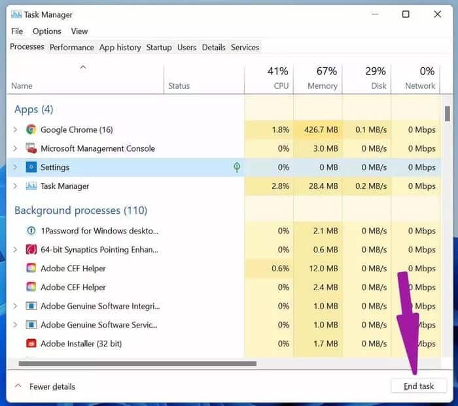Click Task Manager's 28.4 MB memory cell
The width and height of the screenshot is (458, 406).
[317, 186]
